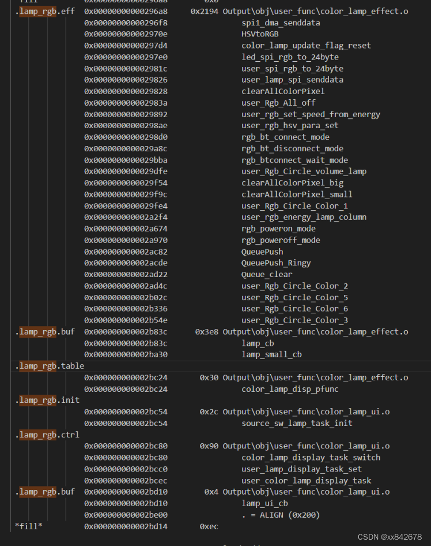Click the color_lamp_ui.o path with size 0x90
The image size is (431, 546).
pyautogui.click(x=306, y=446)
